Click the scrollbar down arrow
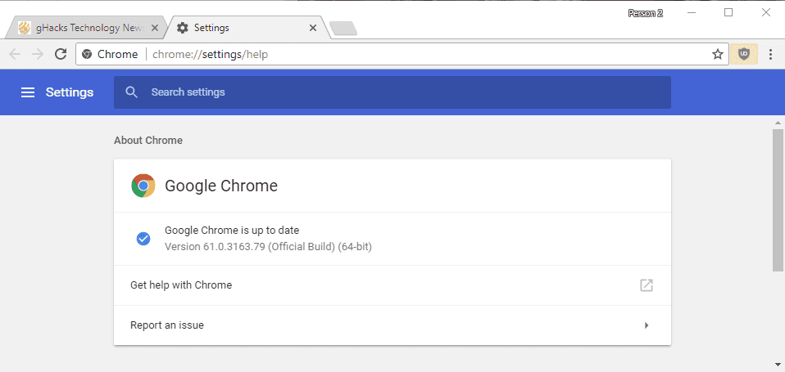 coord(777,364)
